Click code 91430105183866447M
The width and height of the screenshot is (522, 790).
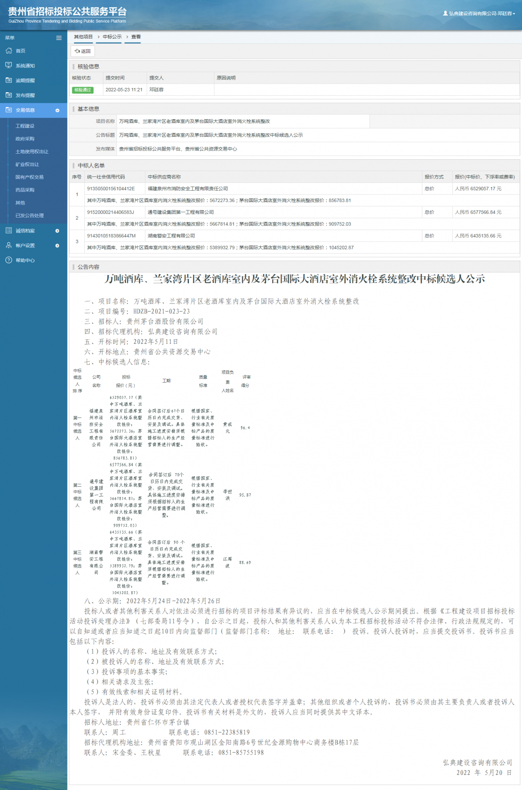click(111, 236)
